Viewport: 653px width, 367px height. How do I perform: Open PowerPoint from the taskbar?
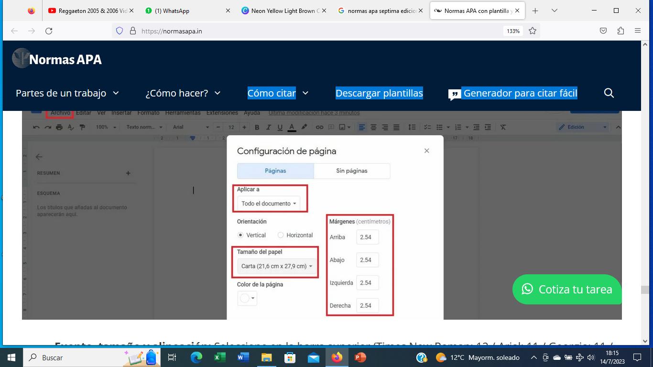[360, 357]
